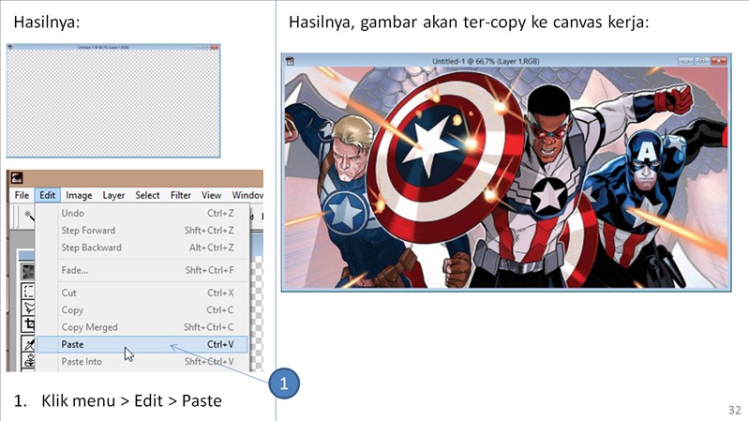Select the Magic Wand icon in options bar

[29, 216]
